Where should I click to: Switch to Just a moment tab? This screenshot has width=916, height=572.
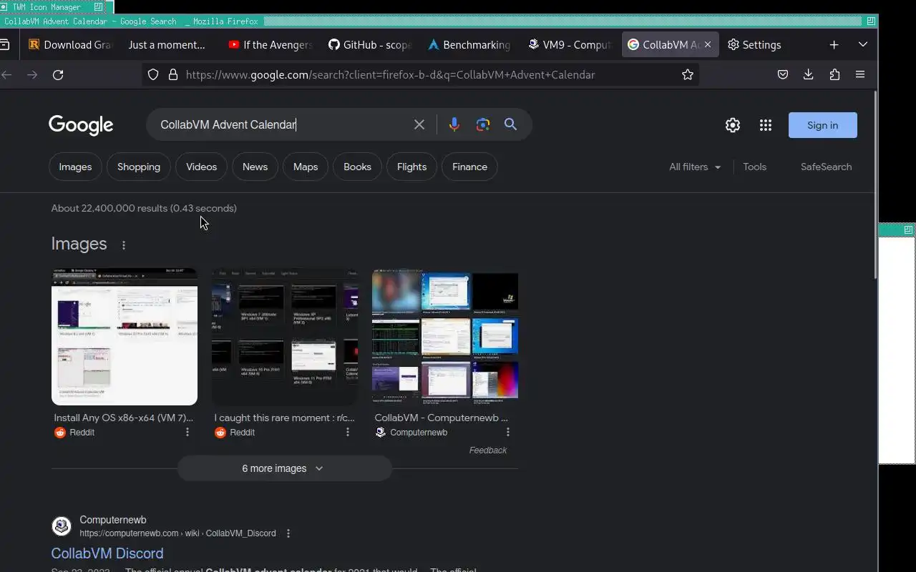coord(167,44)
